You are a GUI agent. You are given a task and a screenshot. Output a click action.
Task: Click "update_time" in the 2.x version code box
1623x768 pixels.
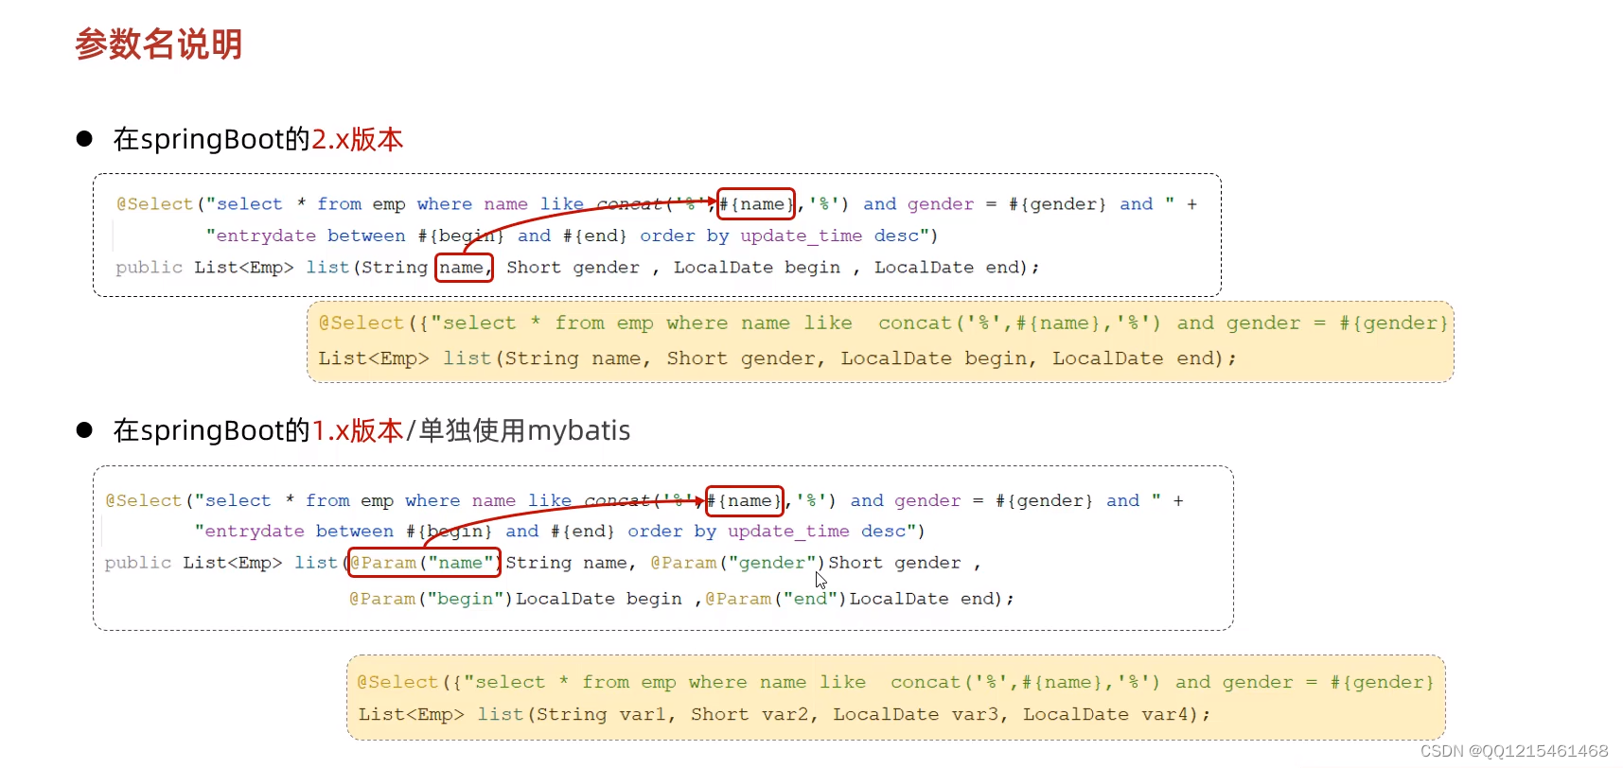point(801,236)
